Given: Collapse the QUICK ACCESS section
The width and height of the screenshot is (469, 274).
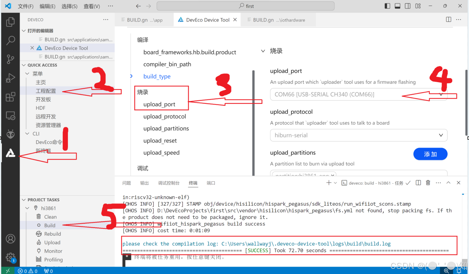Looking at the screenshot, I should [x=24, y=65].
